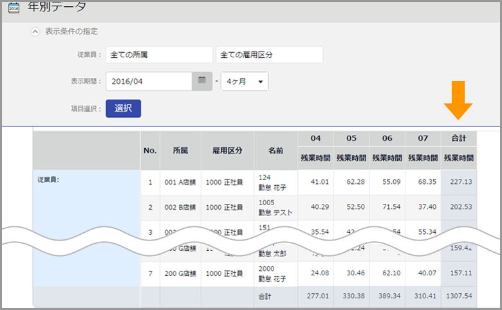The image size is (502, 310).
Task: Click total value 202.53
Action: point(461,207)
